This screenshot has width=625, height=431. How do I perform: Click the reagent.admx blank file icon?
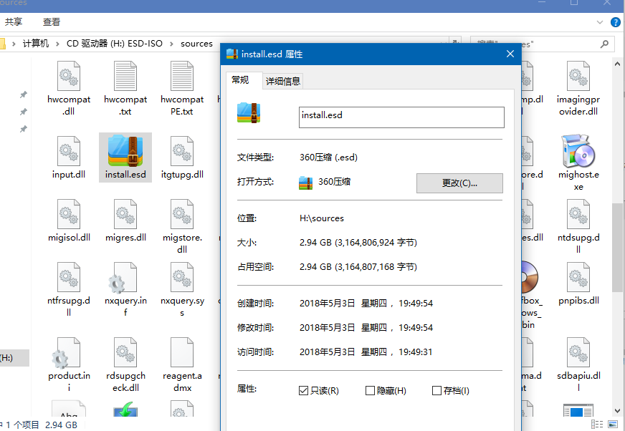(182, 354)
